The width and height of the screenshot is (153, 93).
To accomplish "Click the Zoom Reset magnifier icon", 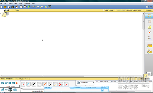I will click(37, 7).
